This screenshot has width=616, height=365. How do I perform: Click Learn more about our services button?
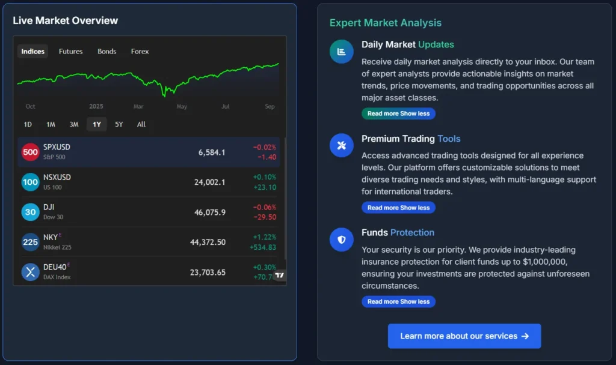pos(464,336)
